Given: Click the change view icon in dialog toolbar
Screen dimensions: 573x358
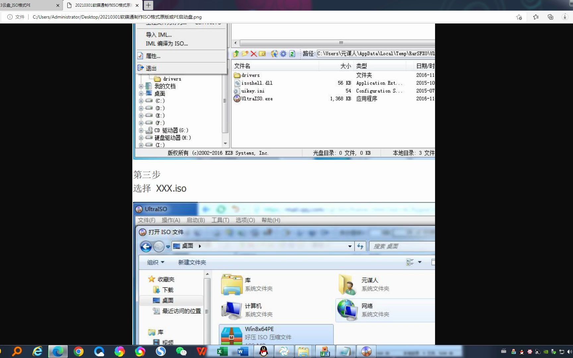Looking at the screenshot, I should click(x=410, y=262).
